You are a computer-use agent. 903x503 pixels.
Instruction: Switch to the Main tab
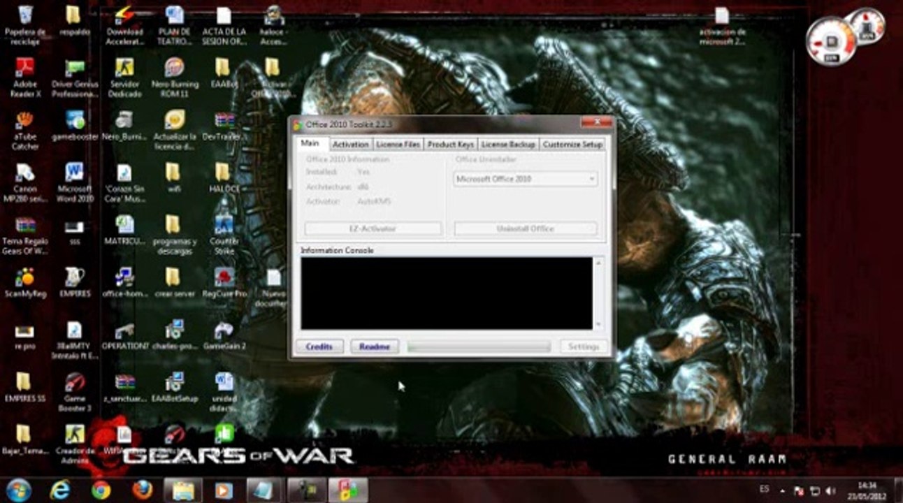(310, 143)
